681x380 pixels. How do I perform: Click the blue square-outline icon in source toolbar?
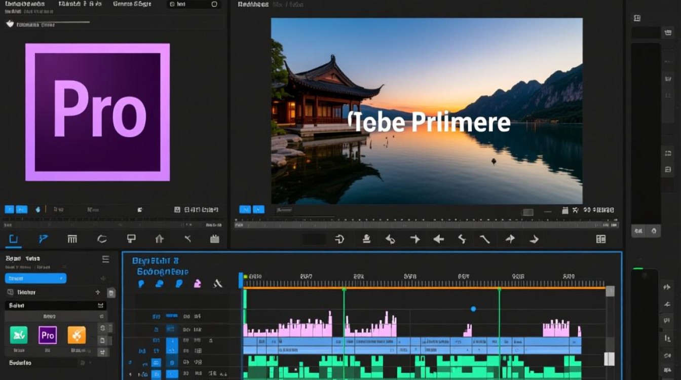(13, 239)
